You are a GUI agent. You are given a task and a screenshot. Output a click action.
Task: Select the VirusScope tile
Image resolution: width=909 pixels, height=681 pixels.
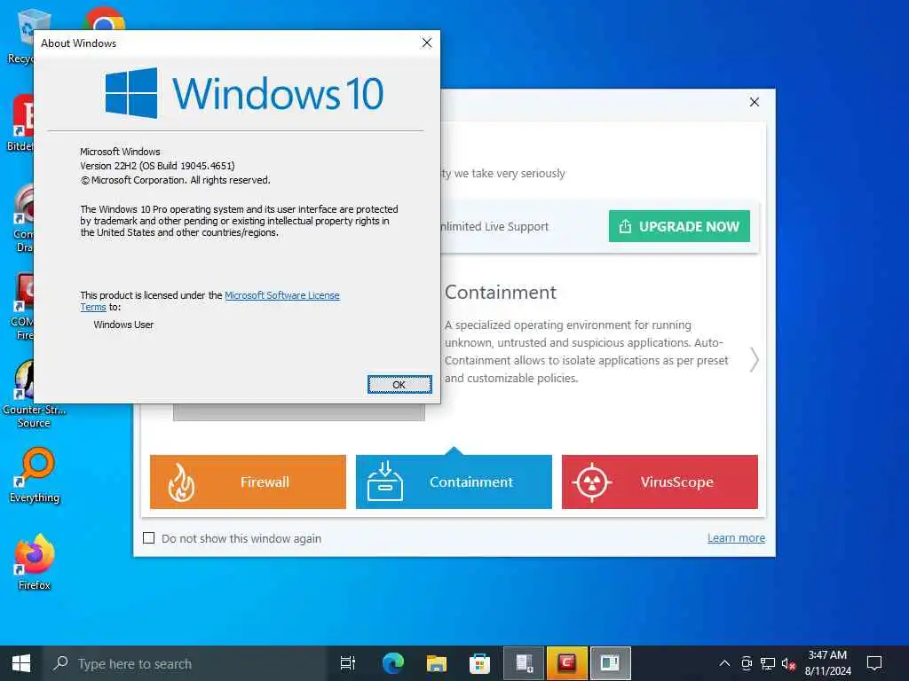click(660, 481)
